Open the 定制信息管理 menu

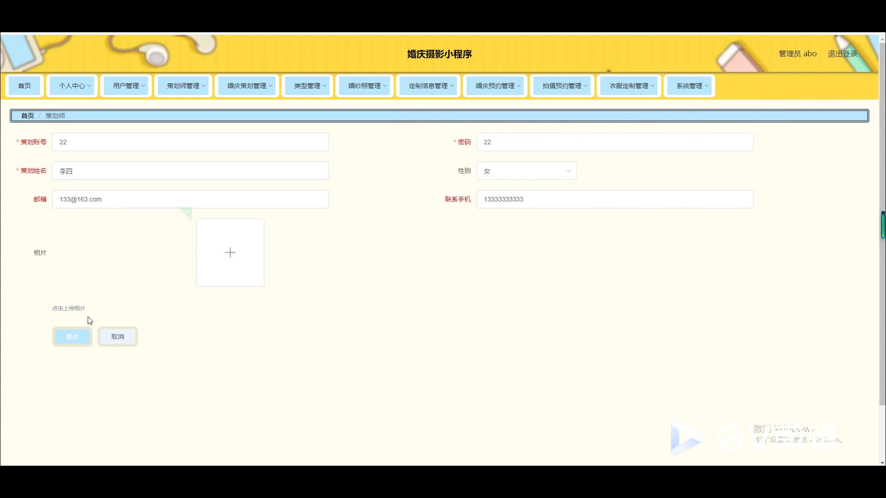point(428,86)
